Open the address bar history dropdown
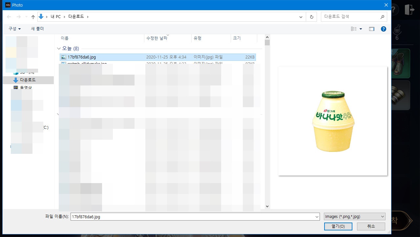The width and height of the screenshot is (420, 237). (x=301, y=17)
